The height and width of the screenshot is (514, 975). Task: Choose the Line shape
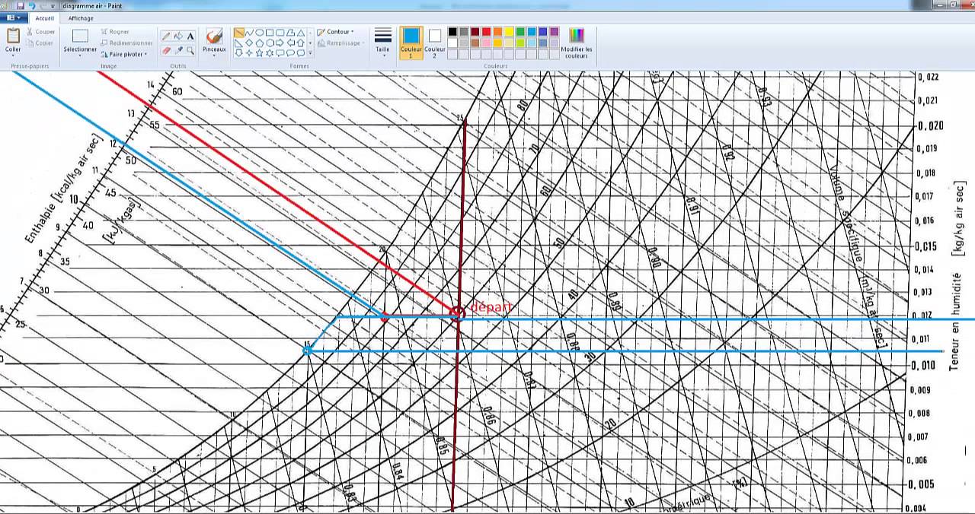pos(238,33)
